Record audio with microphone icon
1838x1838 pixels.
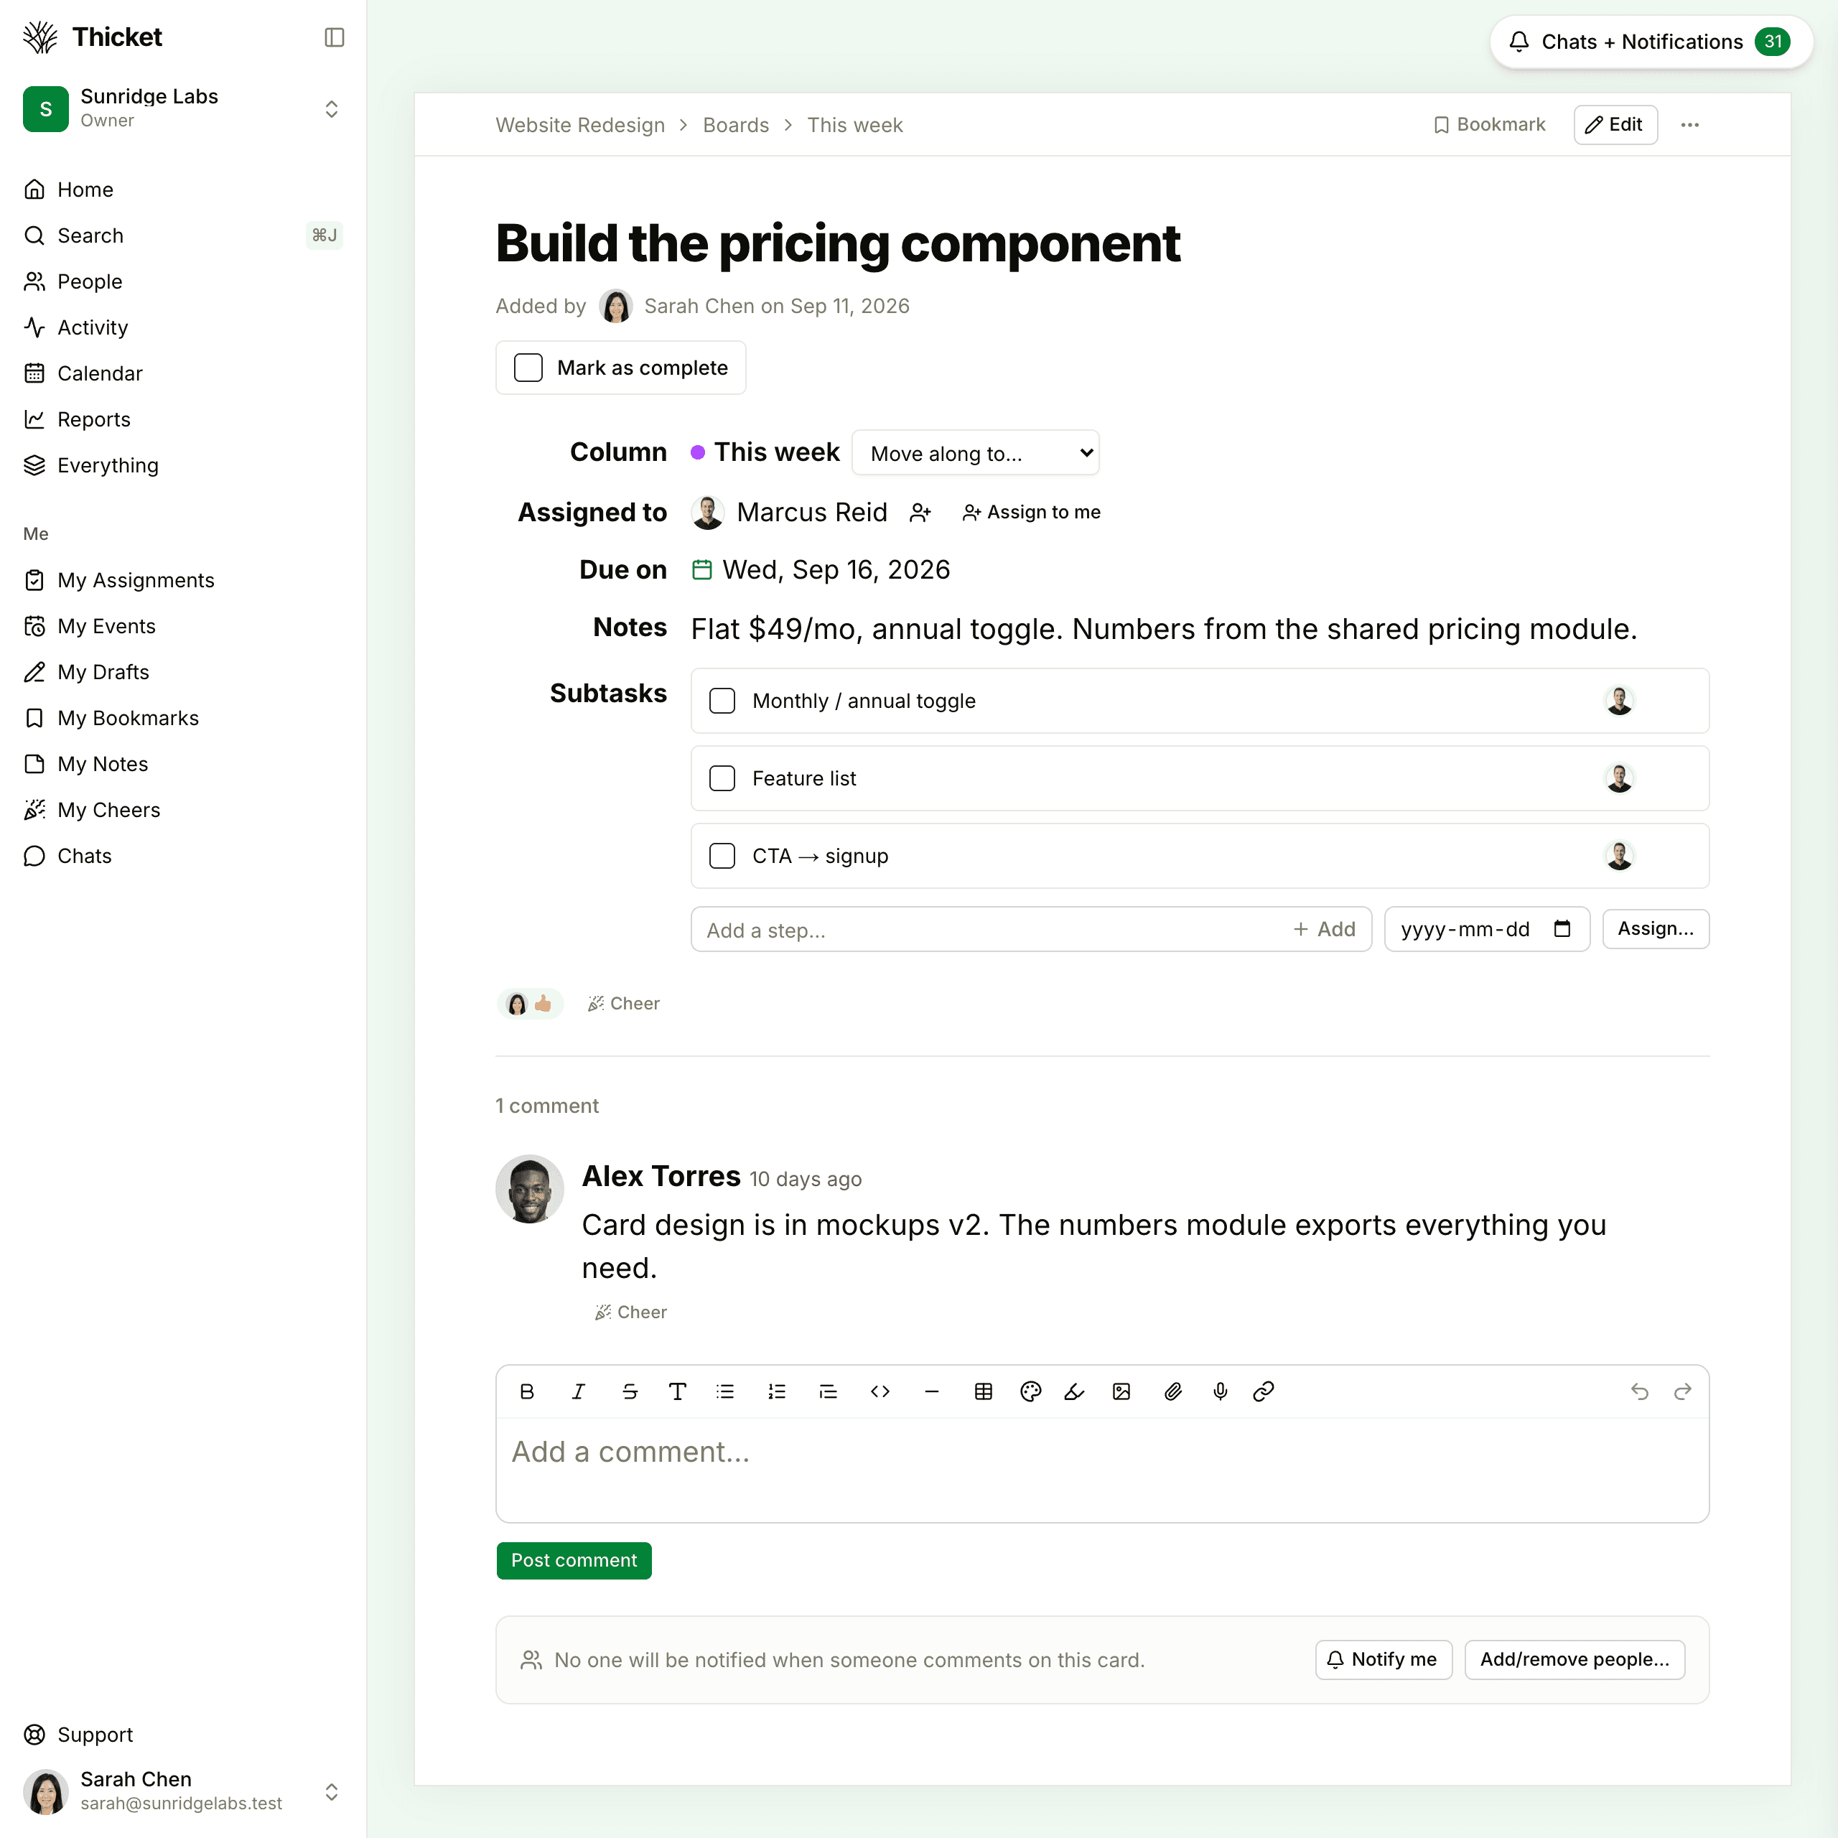(1221, 1392)
